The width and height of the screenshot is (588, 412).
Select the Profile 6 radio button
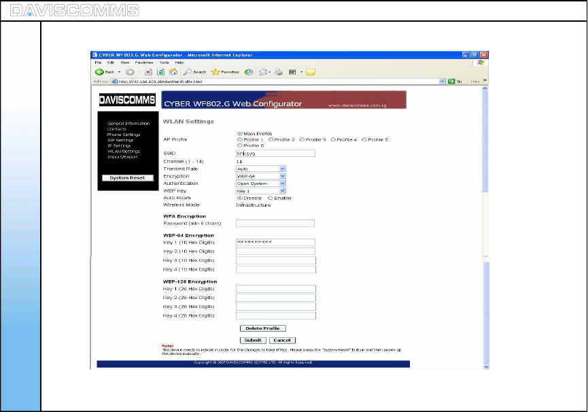[240, 145]
